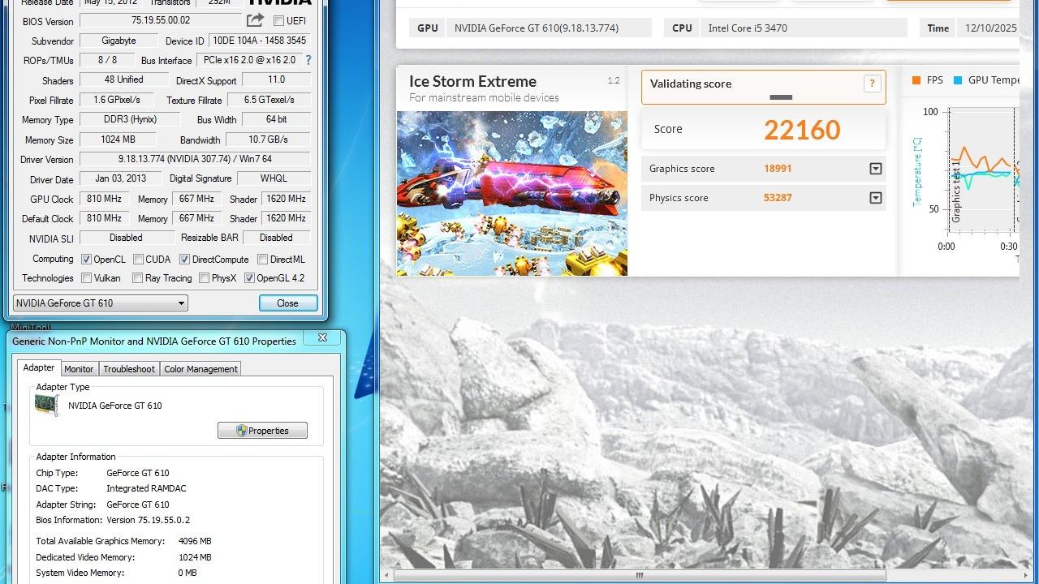Click the blue question mark beside Bus Interface
The image size is (1039, 584).
click(308, 60)
